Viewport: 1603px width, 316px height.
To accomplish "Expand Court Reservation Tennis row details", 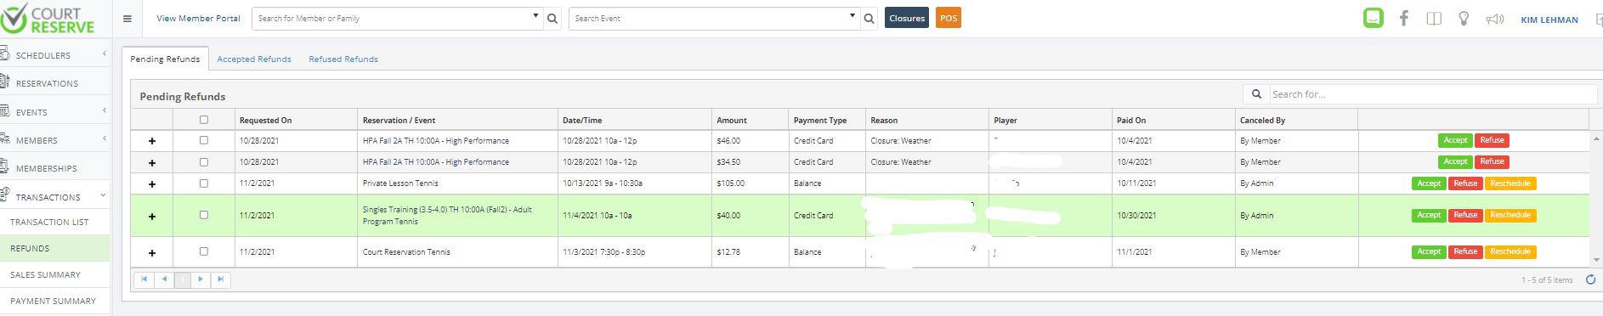I will click(x=152, y=252).
